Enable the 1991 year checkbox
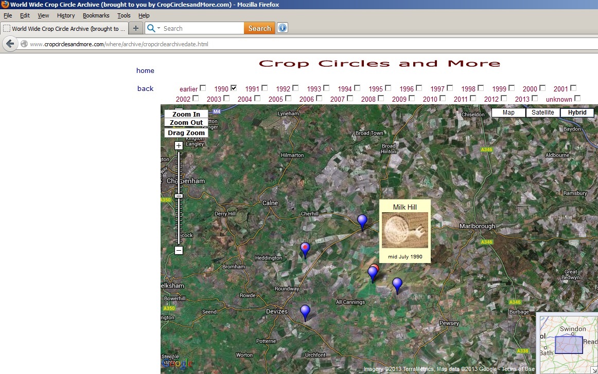Screen dimensions: 598x374 coord(265,88)
